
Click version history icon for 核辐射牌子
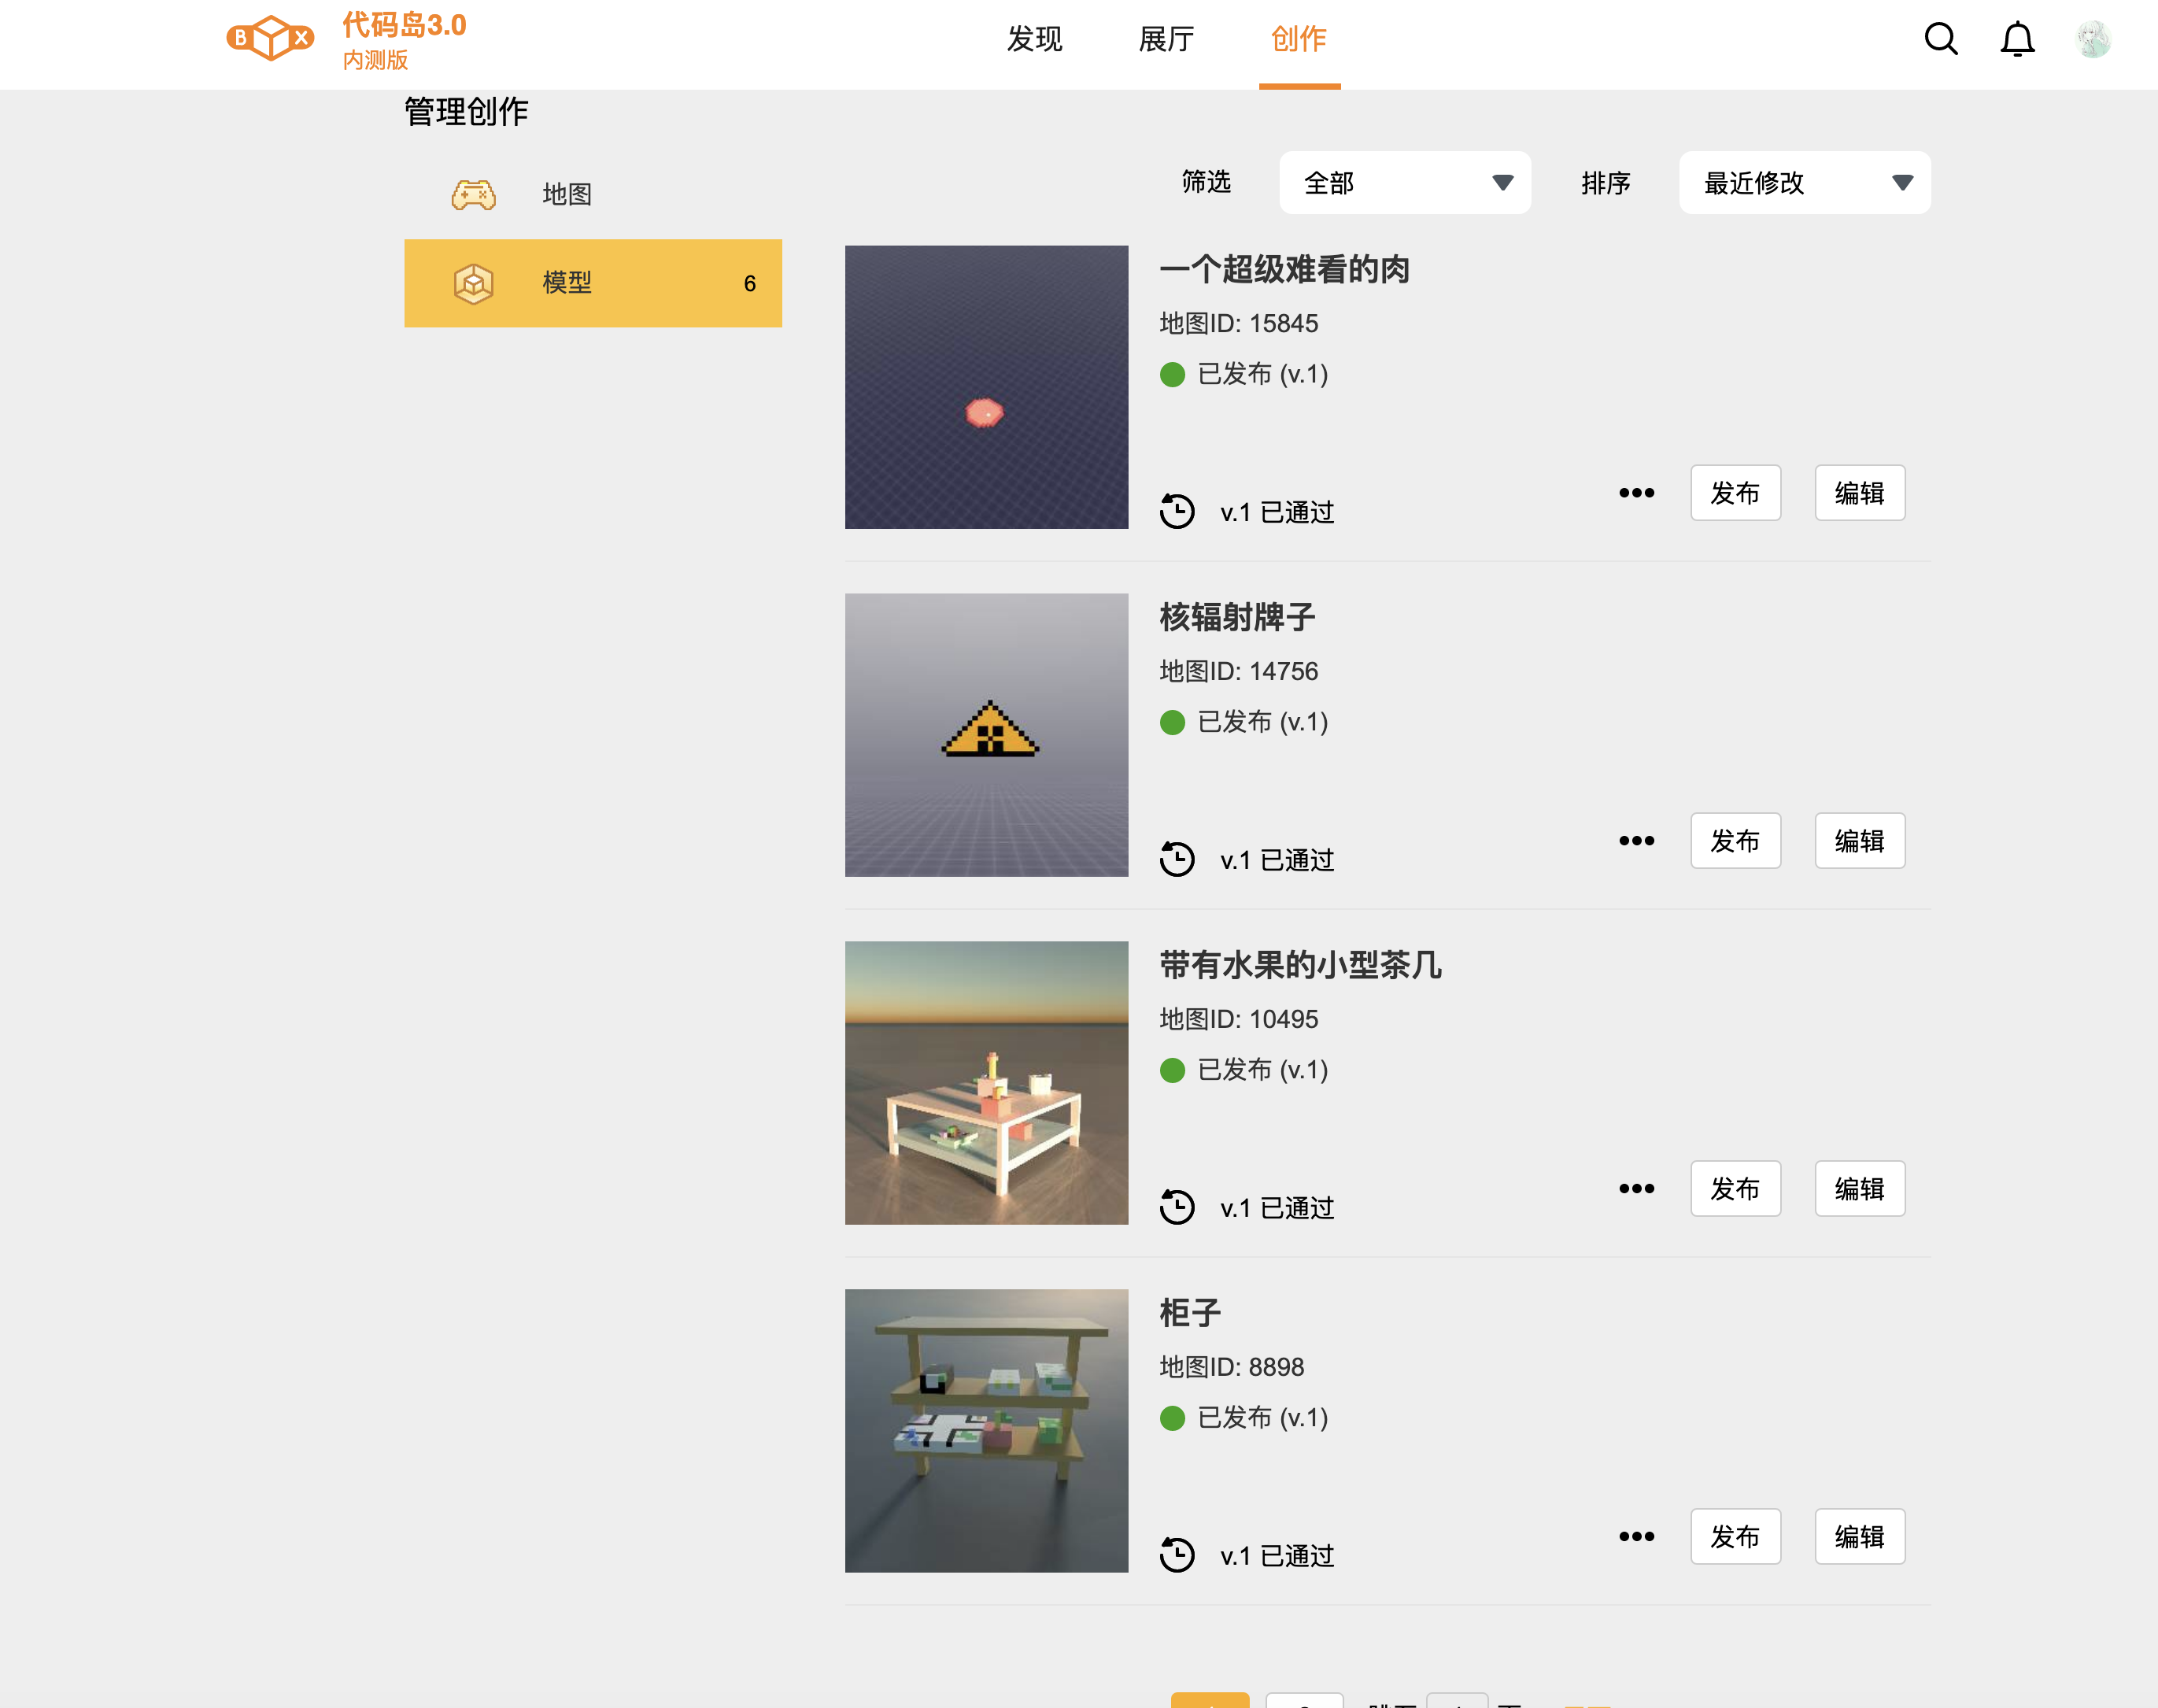tap(1177, 859)
